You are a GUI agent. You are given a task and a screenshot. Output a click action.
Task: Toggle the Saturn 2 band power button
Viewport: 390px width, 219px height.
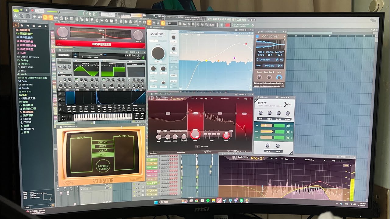pyautogui.click(x=158, y=131)
